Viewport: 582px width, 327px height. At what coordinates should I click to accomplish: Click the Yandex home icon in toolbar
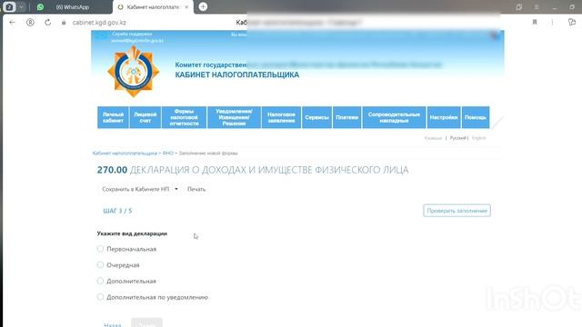(30, 22)
